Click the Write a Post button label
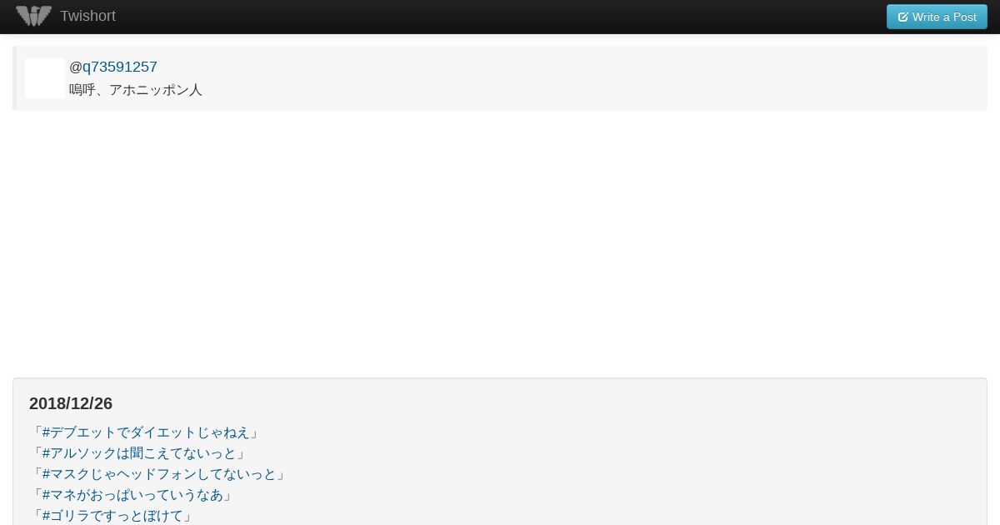This screenshot has width=1000, height=525. tap(944, 17)
